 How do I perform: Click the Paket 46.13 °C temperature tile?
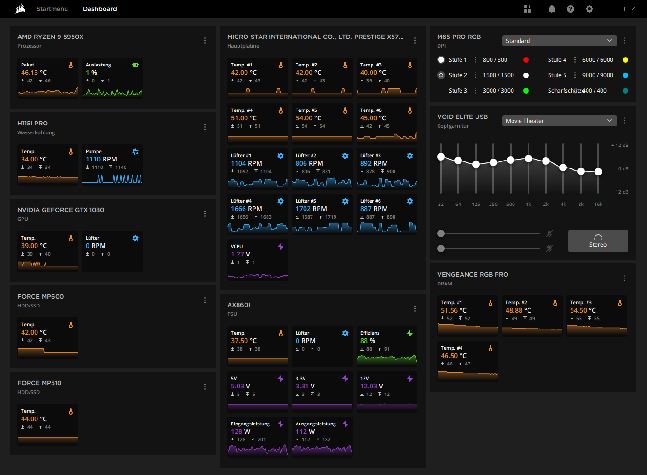click(48, 78)
